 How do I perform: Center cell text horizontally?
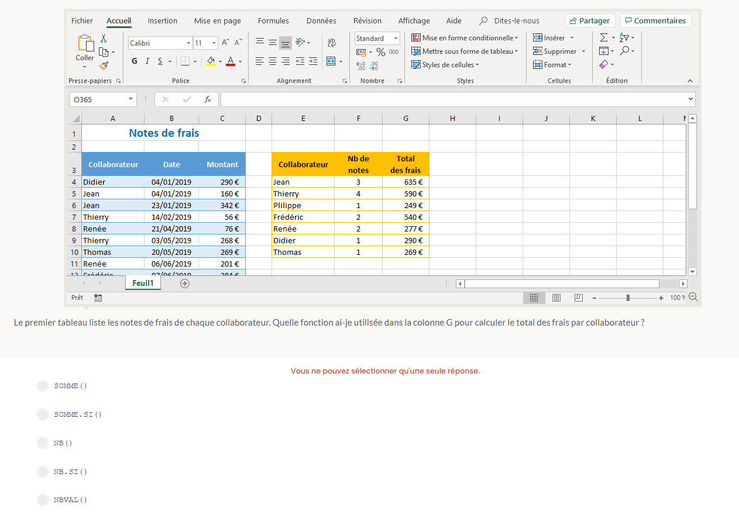pyautogui.click(x=273, y=61)
